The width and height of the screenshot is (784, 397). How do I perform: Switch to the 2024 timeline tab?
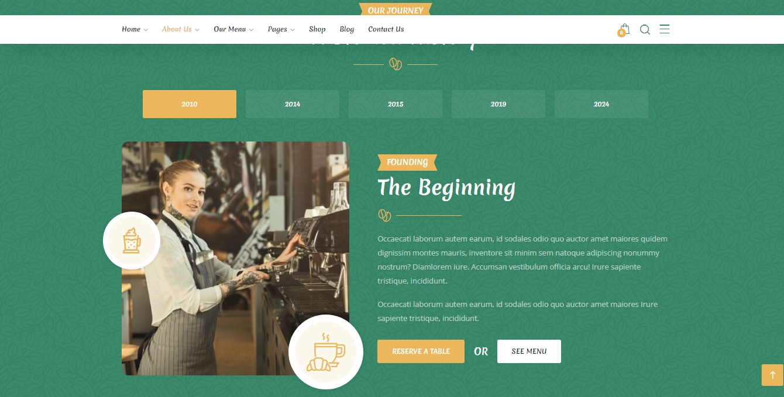601,104
